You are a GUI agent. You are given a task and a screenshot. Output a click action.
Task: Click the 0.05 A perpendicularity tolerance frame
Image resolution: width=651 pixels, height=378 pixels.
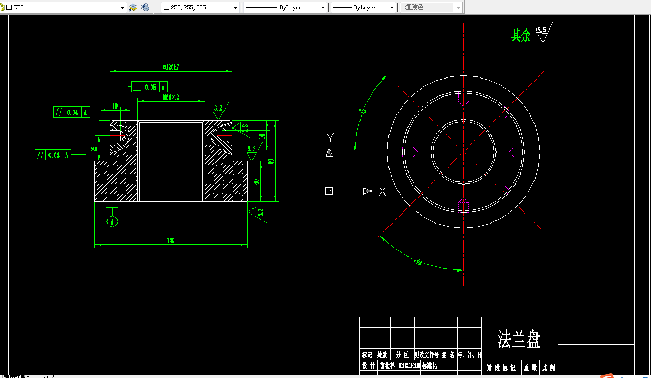coord(149,87)
